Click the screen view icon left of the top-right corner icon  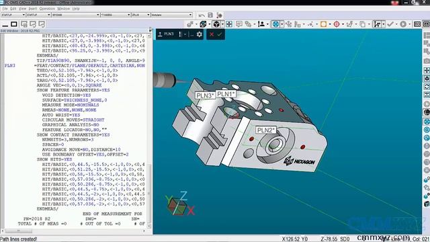point(417,24)
